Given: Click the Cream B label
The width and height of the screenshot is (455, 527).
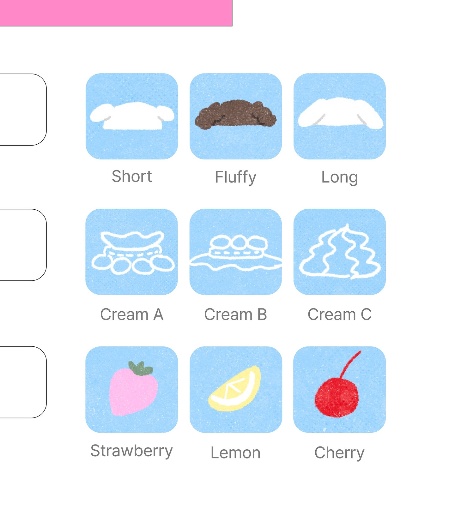Looking at the screenshot, I should point(236,314).
